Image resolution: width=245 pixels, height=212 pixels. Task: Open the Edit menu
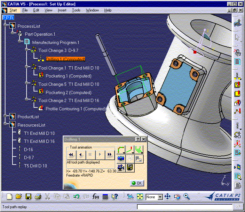[x=36, y=10]
